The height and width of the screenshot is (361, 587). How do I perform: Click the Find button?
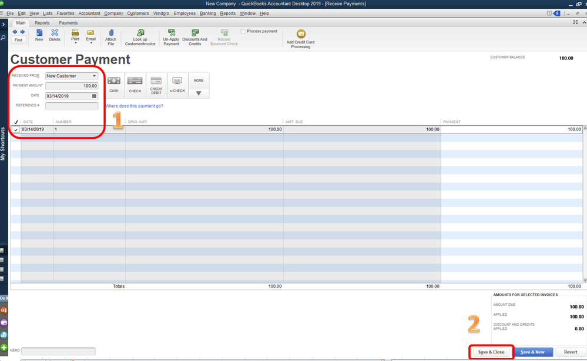coord(18,40)
